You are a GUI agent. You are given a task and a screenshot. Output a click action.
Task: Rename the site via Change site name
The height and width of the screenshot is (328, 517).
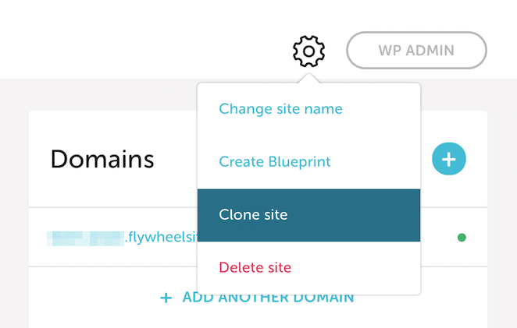coord(280,109)
